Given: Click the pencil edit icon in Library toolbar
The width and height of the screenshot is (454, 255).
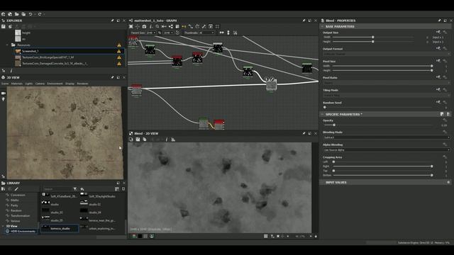Looking at the screenshot, I should coord(16,189).
